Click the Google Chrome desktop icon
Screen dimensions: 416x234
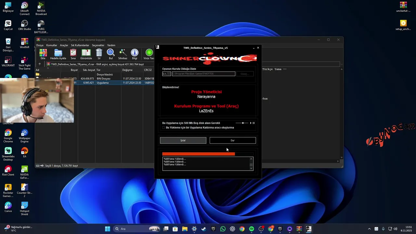pos(8,136)
